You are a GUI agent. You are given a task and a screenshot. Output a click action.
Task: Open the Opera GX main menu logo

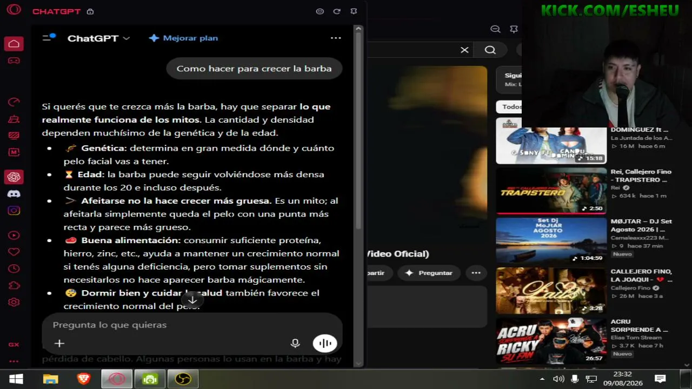[x=14, y=10]
